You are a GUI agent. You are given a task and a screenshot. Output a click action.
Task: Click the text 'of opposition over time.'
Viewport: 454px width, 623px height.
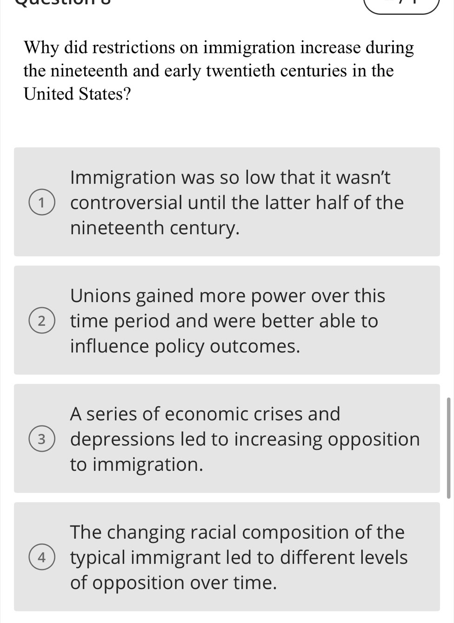pos(174,583)
